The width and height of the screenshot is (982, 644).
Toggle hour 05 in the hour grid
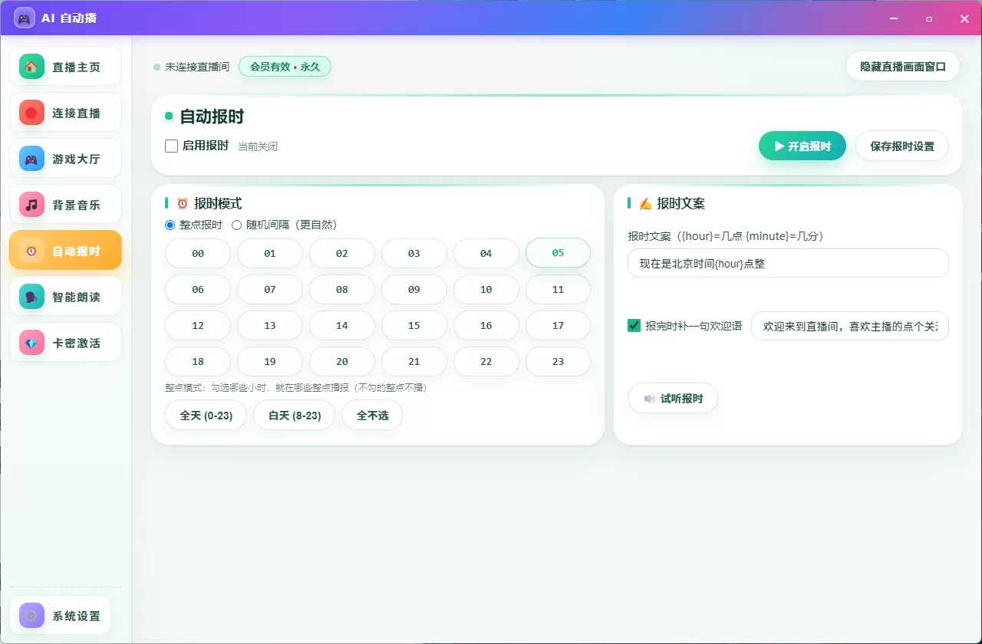pyautogui.click(x=558, y=253)
